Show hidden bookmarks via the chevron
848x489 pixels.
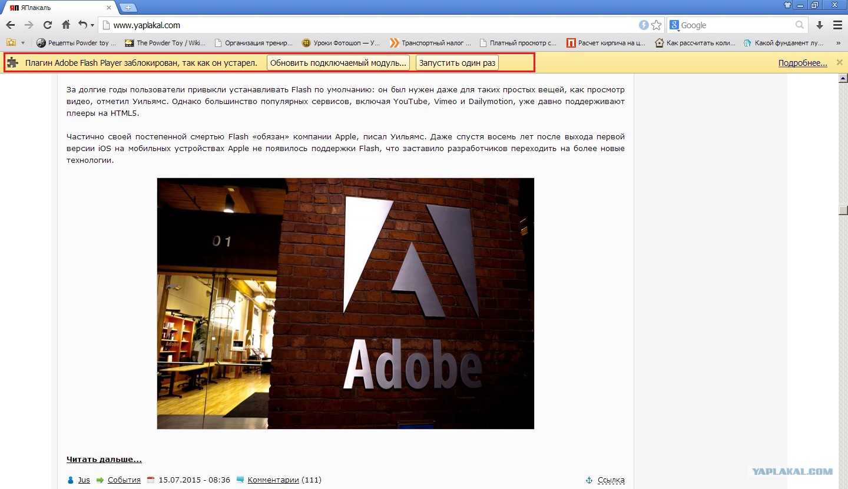coord(838,43)
